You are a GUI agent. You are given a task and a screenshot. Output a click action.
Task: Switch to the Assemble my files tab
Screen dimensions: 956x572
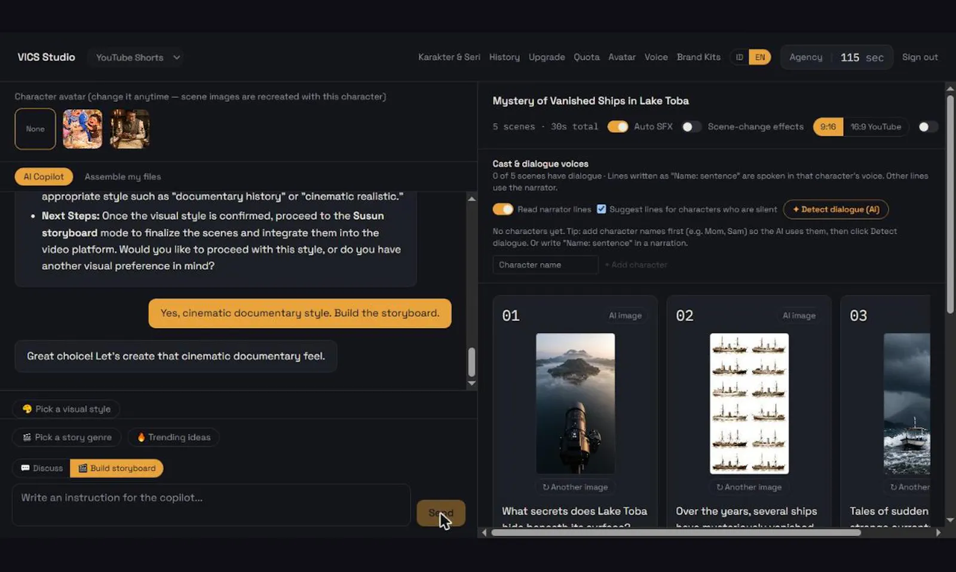(122, 177)
